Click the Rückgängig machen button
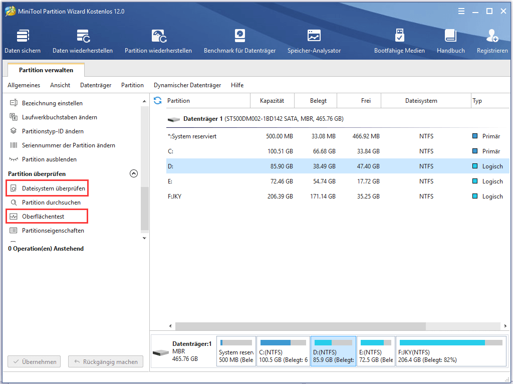The width and height of the screenshot is (513, 384). (106, 361)
